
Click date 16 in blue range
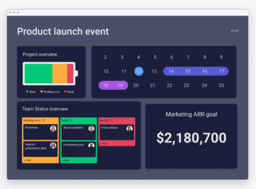(204, 71)
